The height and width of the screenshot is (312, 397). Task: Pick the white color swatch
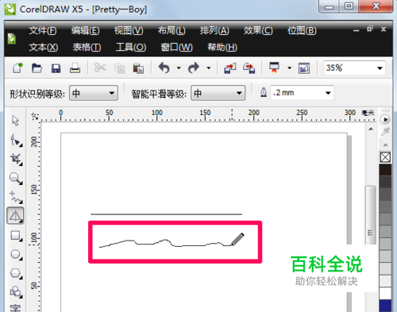[x=385, y=294]
